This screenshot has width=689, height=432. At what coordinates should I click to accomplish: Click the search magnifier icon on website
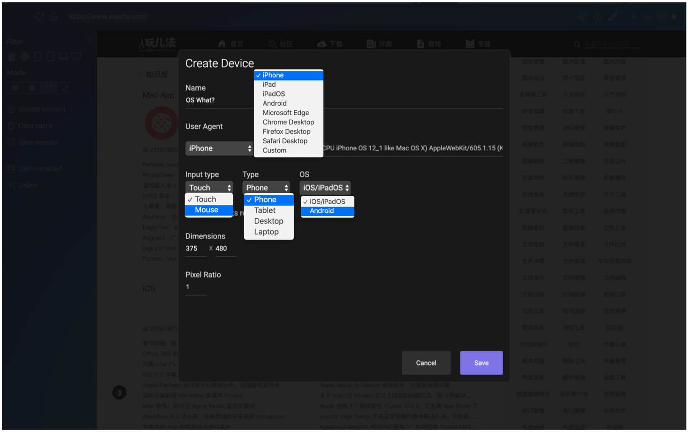(577, 45)
